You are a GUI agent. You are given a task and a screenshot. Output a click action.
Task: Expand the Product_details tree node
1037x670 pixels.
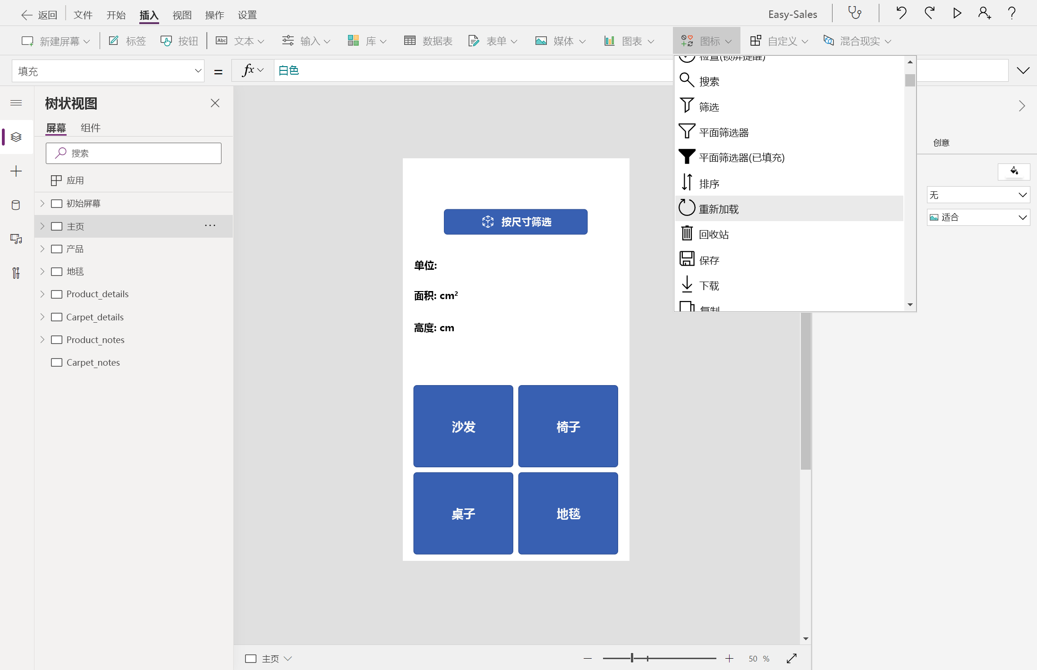[42, 294]
